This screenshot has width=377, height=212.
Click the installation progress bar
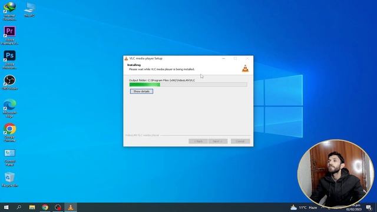point(188,85)
